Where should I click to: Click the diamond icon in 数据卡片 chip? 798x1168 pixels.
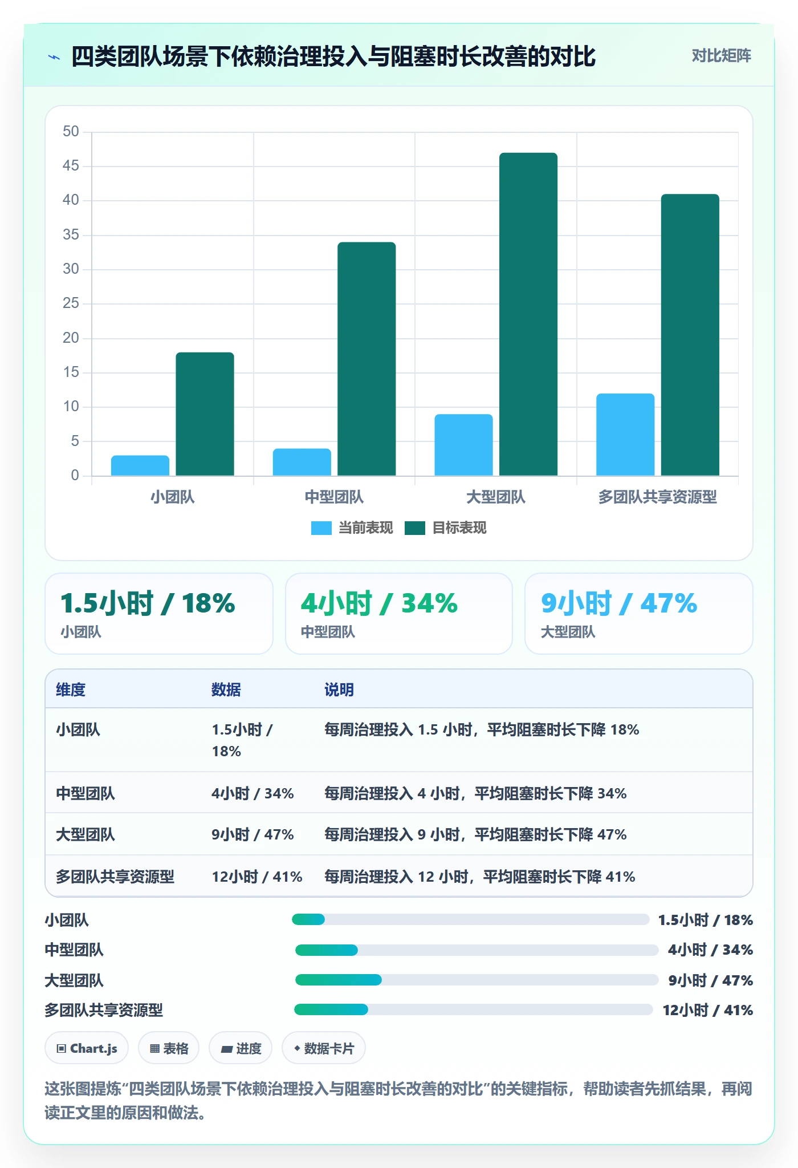pos(297,1048)
